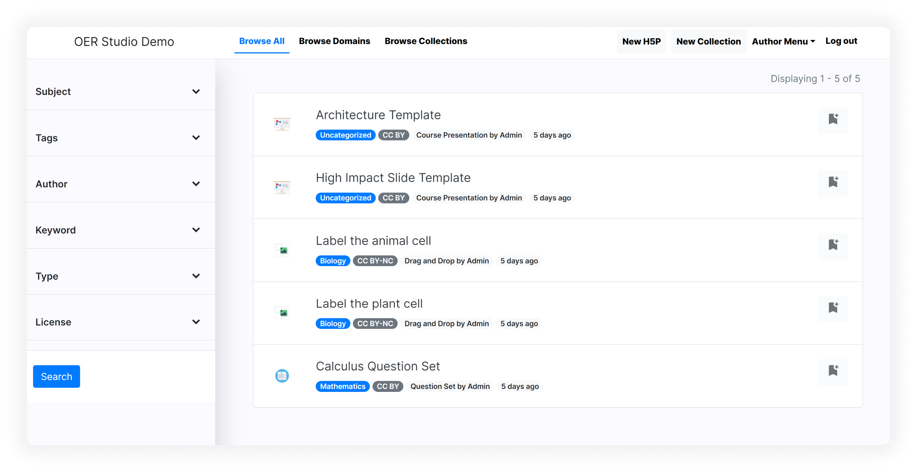Click 5 days ago on Architecture Template

552,135
